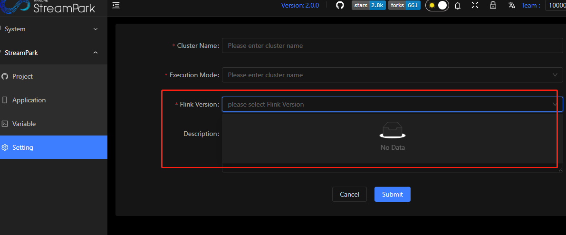This screenshot has height=235, width=566.
Task: Click the Apache StreamPark logo
Action: coord(48,6)
